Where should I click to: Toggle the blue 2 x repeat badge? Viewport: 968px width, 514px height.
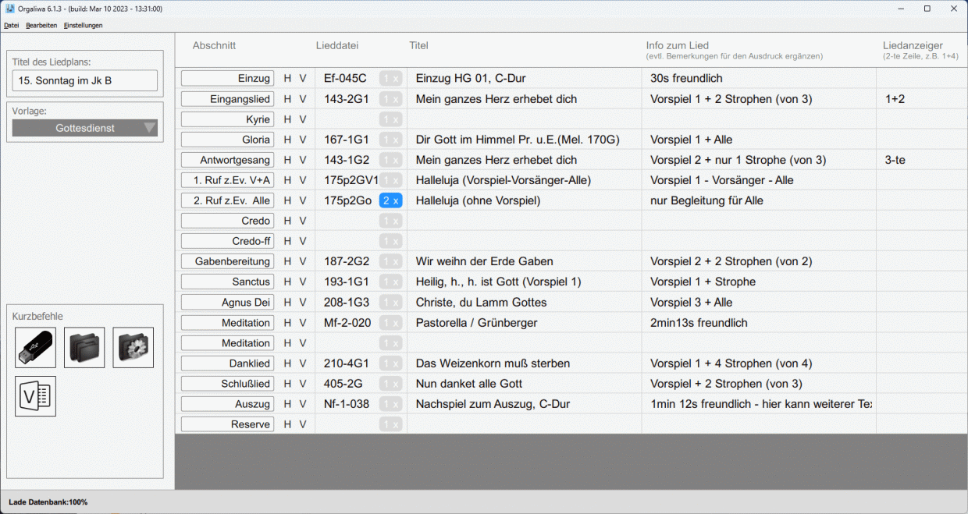coord(390,200)
